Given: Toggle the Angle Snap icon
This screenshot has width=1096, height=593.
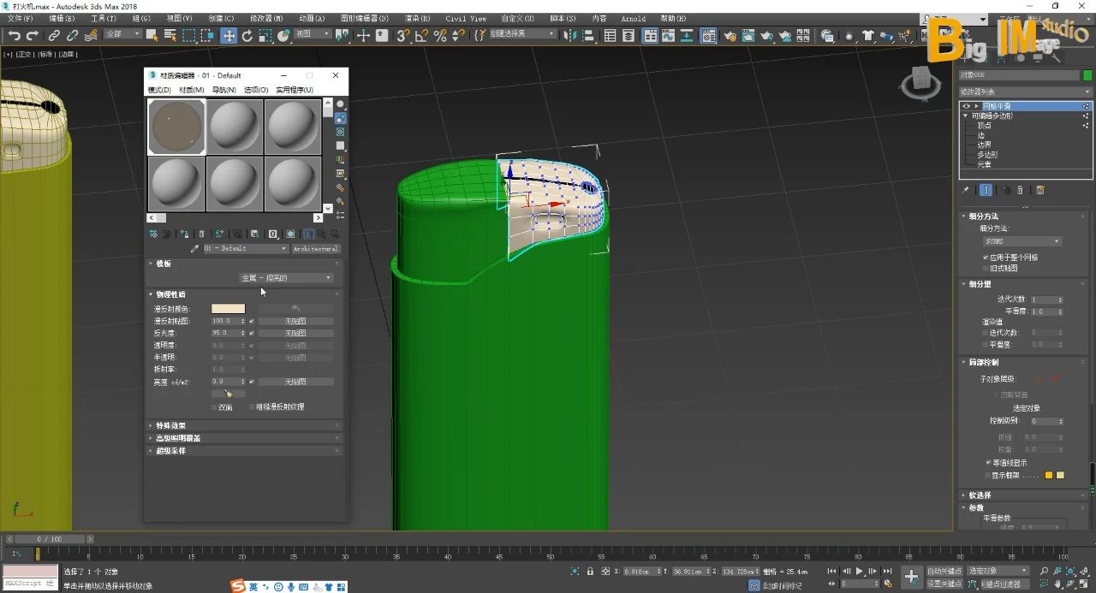Looking at the screenshot, I should coord(421,35).
